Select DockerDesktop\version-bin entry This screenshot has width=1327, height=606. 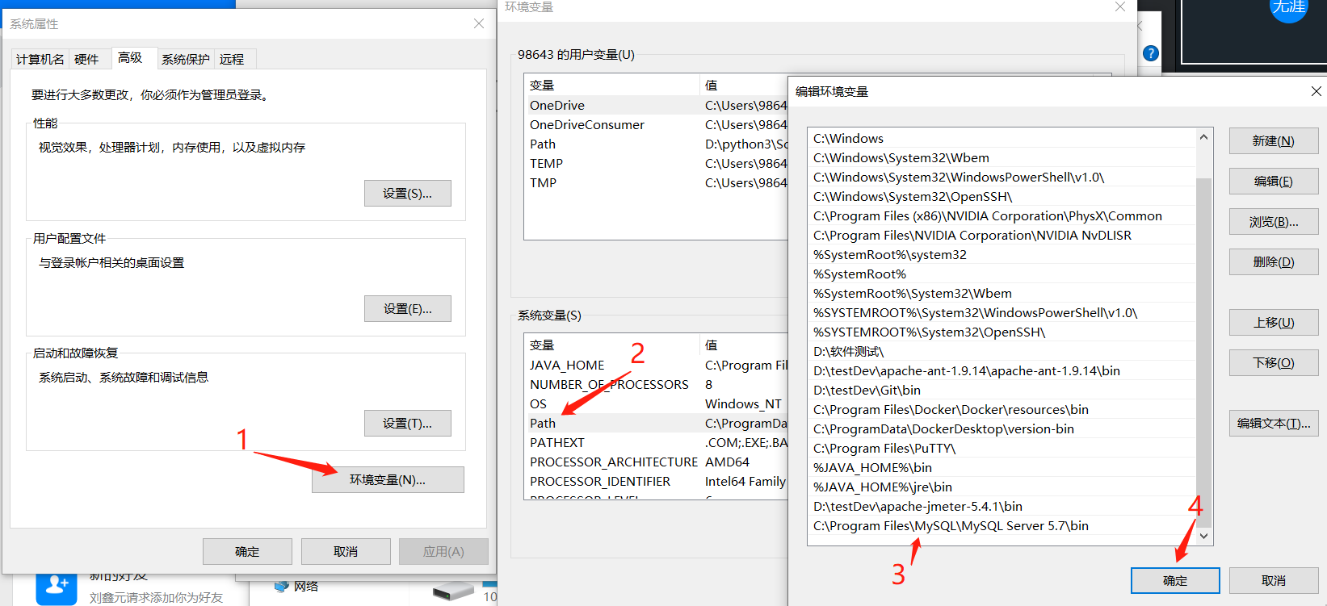(1002, 429)
